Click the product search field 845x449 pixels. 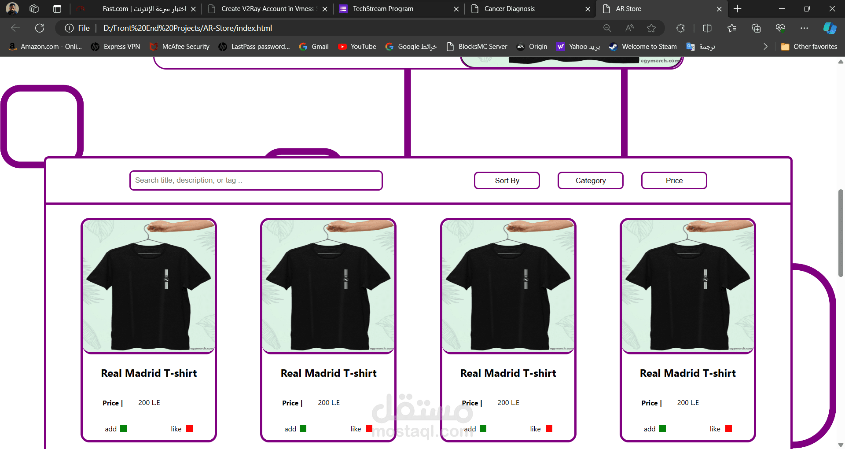tap(256, 180)
